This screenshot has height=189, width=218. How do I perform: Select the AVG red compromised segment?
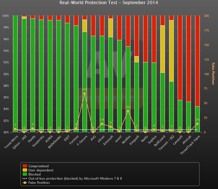93,26
